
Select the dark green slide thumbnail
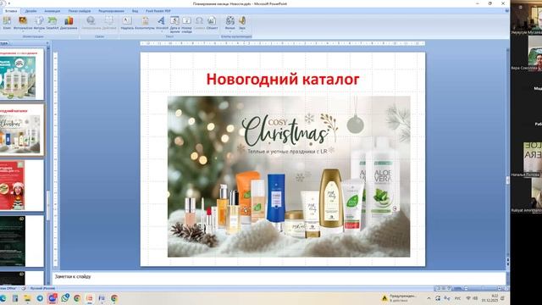21,241
